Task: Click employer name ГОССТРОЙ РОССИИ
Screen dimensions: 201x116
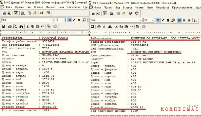Action: pyautogui.click(x=55, y=38)
